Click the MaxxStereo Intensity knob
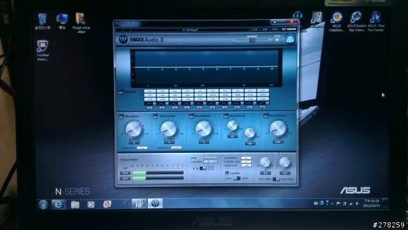This screenshot has width=408, height=230. pyautogui.click(x=204, y=129)
